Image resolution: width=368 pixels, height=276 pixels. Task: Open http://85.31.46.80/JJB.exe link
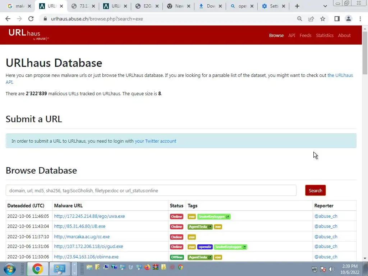pyautogui.click(x=79, y=226)
